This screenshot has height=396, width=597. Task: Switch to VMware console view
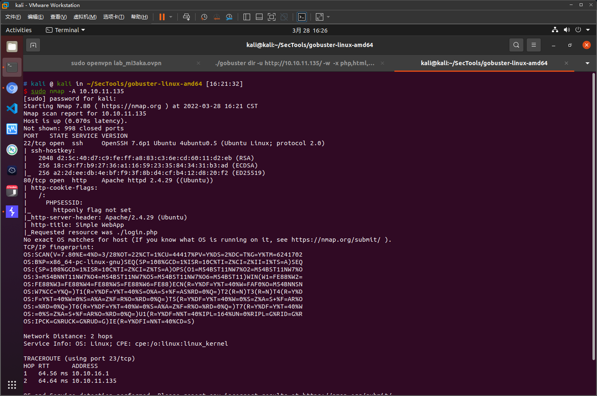(302, 17)
